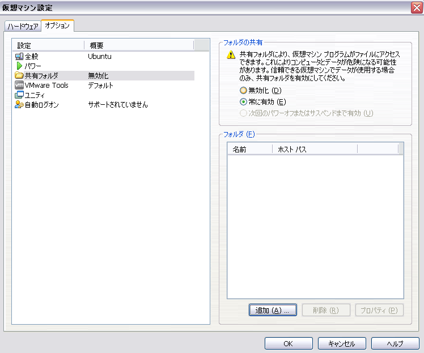Click the VMware Tools vm icon

pos(19,85)
